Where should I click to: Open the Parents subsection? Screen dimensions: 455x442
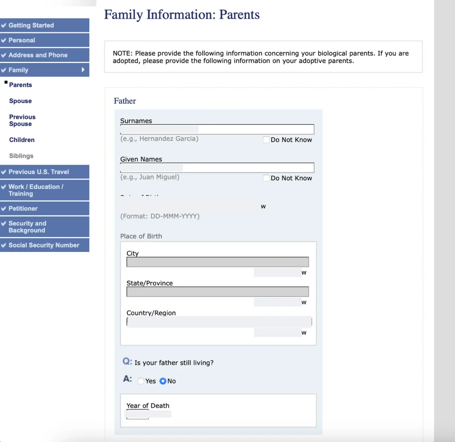[x=20, y=85]
